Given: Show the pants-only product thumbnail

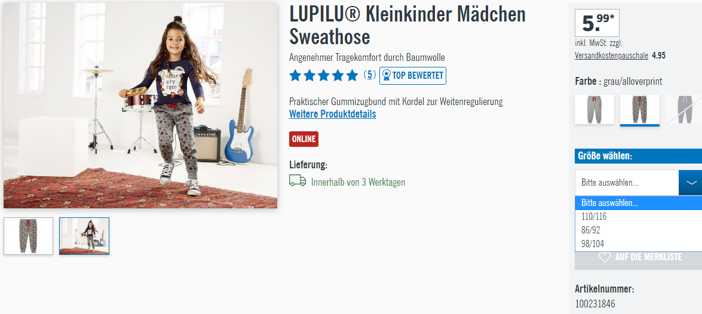Looking at the screenshot, I should click(x=28, y=236).
